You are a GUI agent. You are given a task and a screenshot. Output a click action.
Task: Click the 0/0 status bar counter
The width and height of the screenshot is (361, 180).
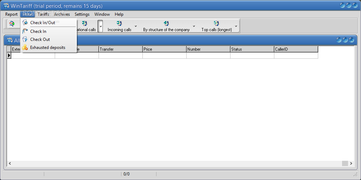coord(126,174)
